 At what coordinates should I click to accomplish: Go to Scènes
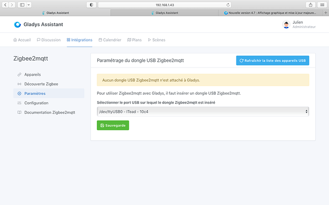[x=156, y=40]
